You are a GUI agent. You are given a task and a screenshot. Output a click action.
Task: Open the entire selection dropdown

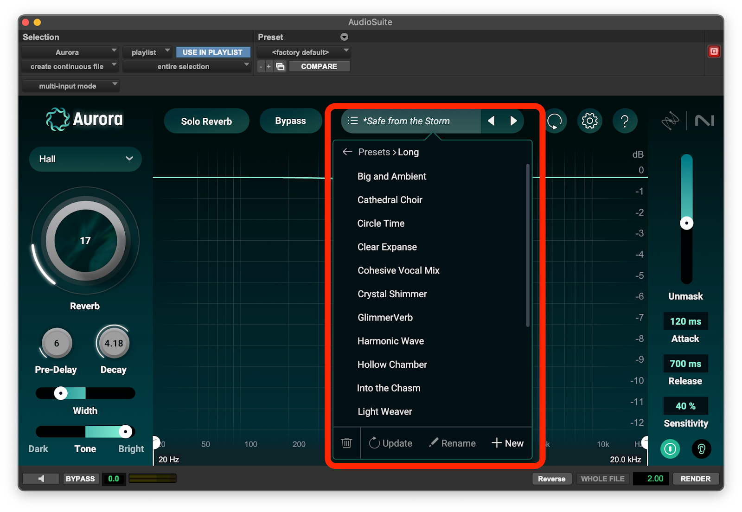(187, 66)
